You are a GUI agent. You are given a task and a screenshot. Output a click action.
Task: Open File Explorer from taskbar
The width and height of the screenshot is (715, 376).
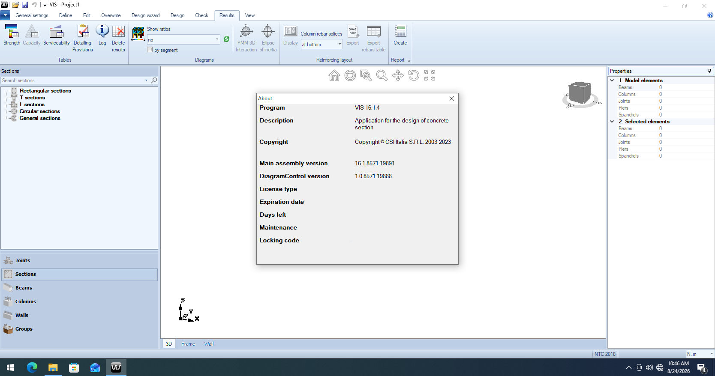53,367
